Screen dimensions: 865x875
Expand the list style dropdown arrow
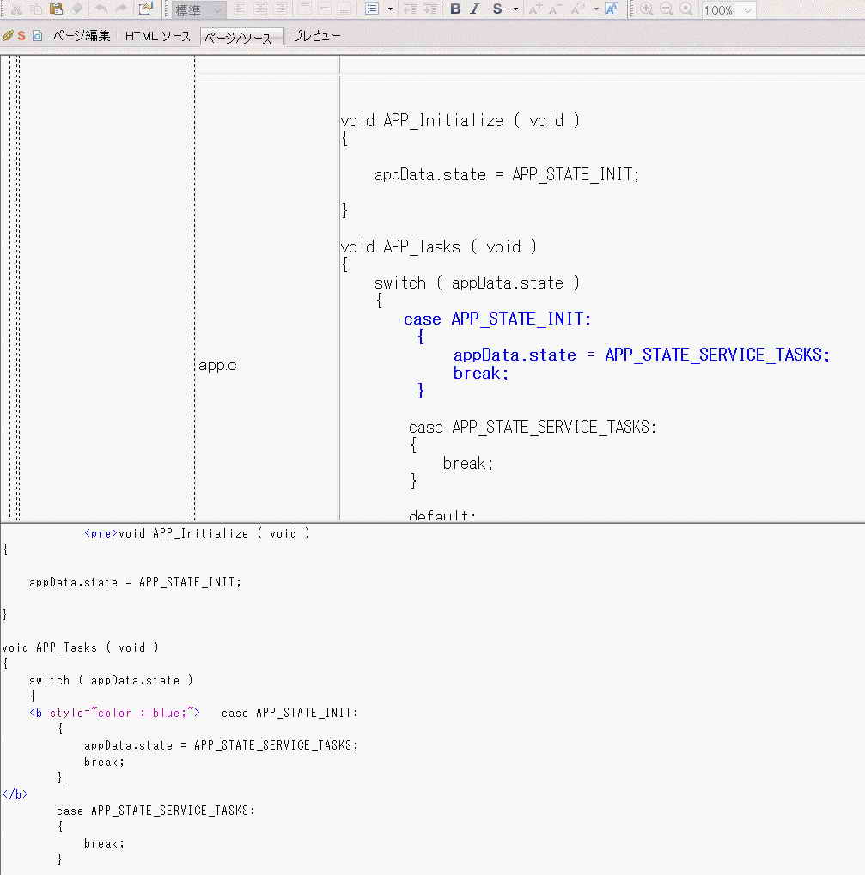click(390, 9)
